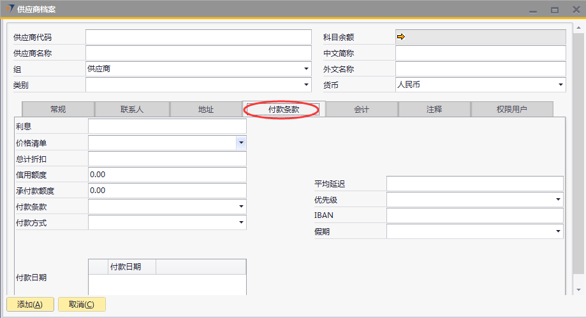Viewport: 586px width, 318px height.
Task: Switch to the 常规 tab
Action: click(x=57, y=110)
